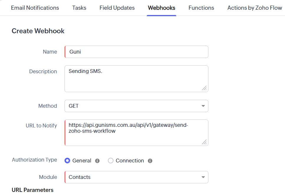Click the Connection authorization info icon
The image size is (285, 196).
coord(150,161)
